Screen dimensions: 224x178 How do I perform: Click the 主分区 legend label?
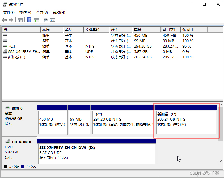click(x=31, y=167)
